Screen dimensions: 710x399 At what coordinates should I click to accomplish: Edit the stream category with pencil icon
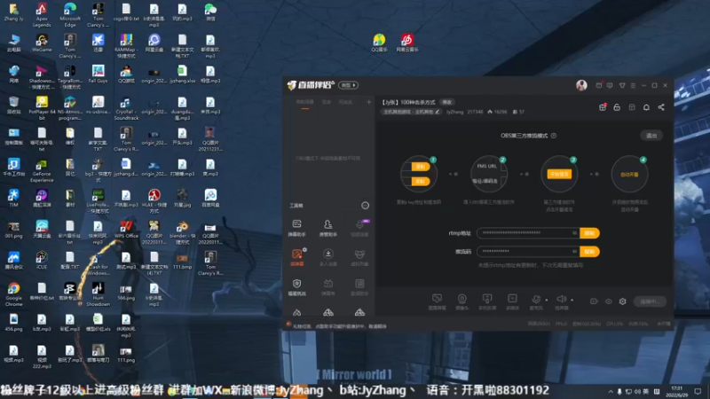(x=437, y=112)
